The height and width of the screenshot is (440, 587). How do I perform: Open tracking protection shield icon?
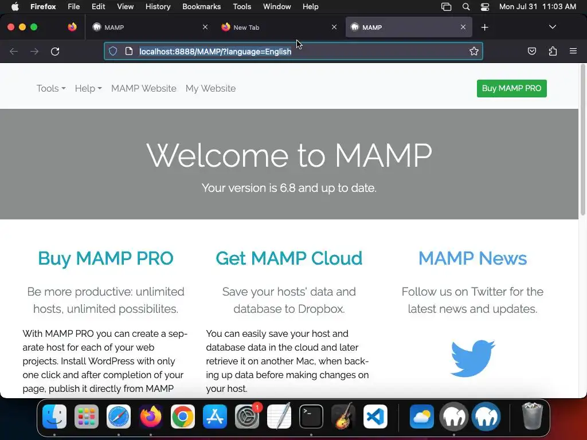pos(113,51)
